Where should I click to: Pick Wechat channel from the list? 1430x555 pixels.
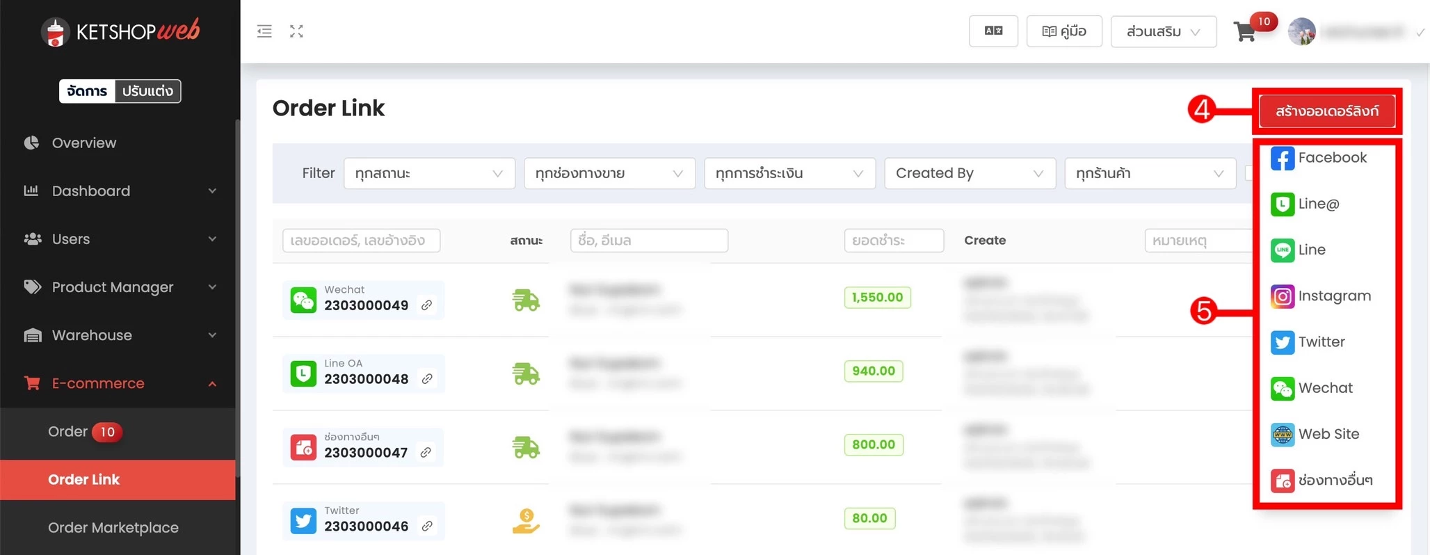1312,388
